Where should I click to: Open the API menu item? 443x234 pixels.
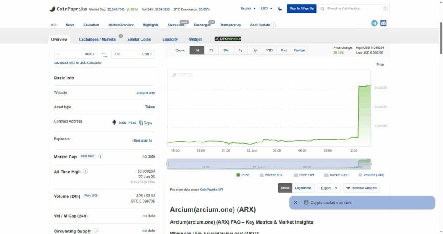click(54, 25)
